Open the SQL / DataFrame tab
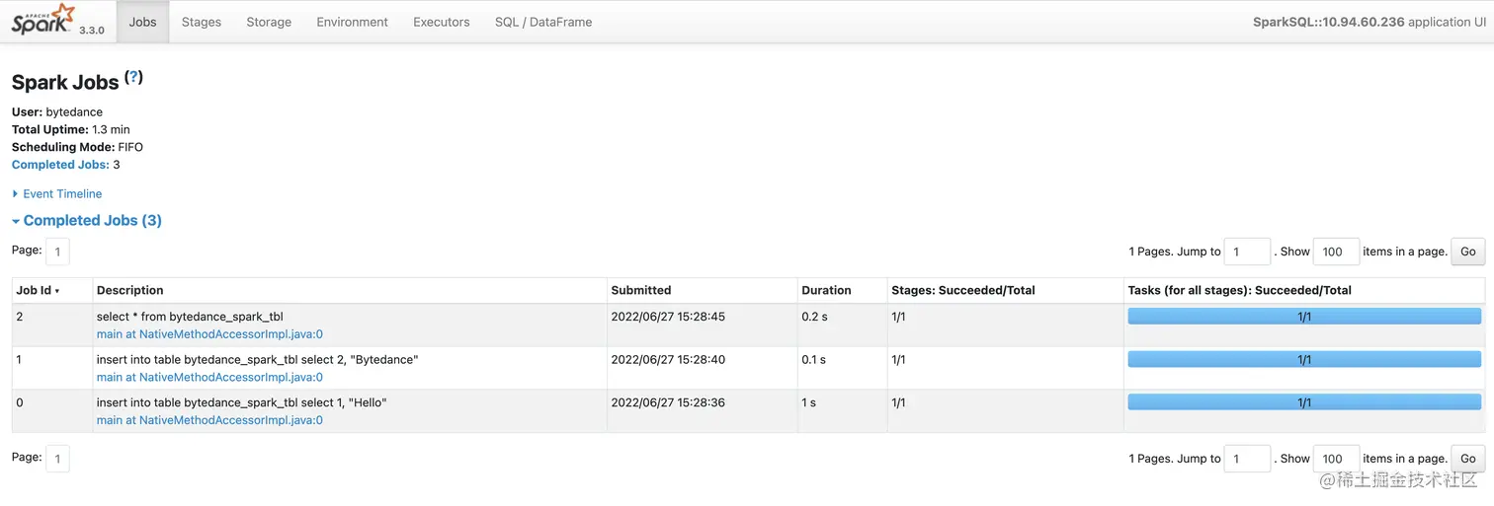Image resolution: width=1494 pixels, height=506 pixels. (543, 22)
